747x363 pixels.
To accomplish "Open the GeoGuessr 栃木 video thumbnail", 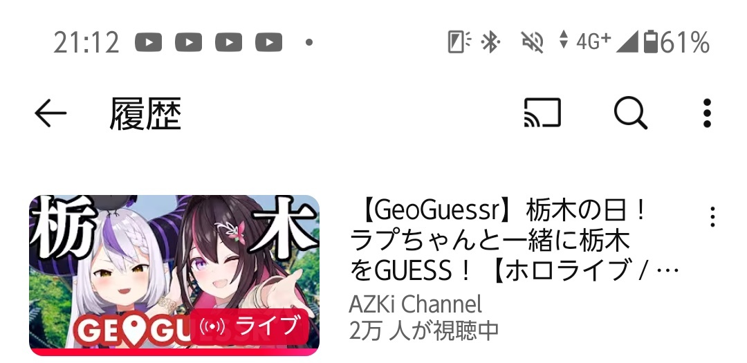I will [x=174, y=275].
